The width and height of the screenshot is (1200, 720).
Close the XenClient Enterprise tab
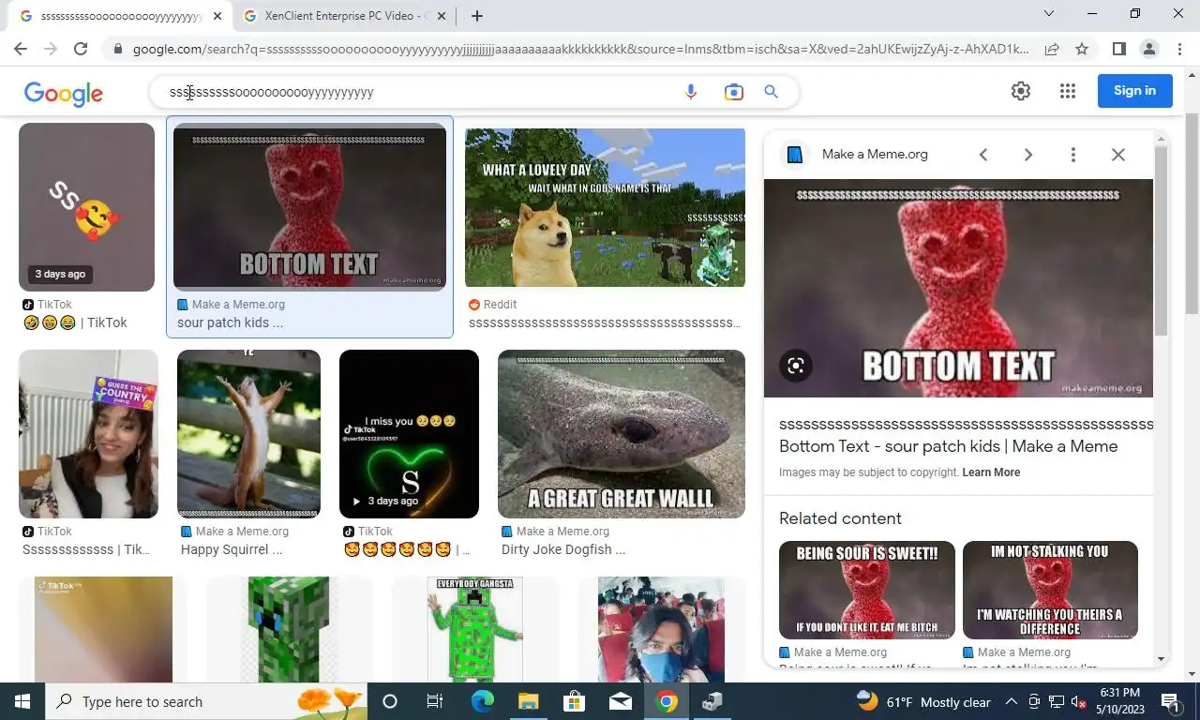pos(442,16)
